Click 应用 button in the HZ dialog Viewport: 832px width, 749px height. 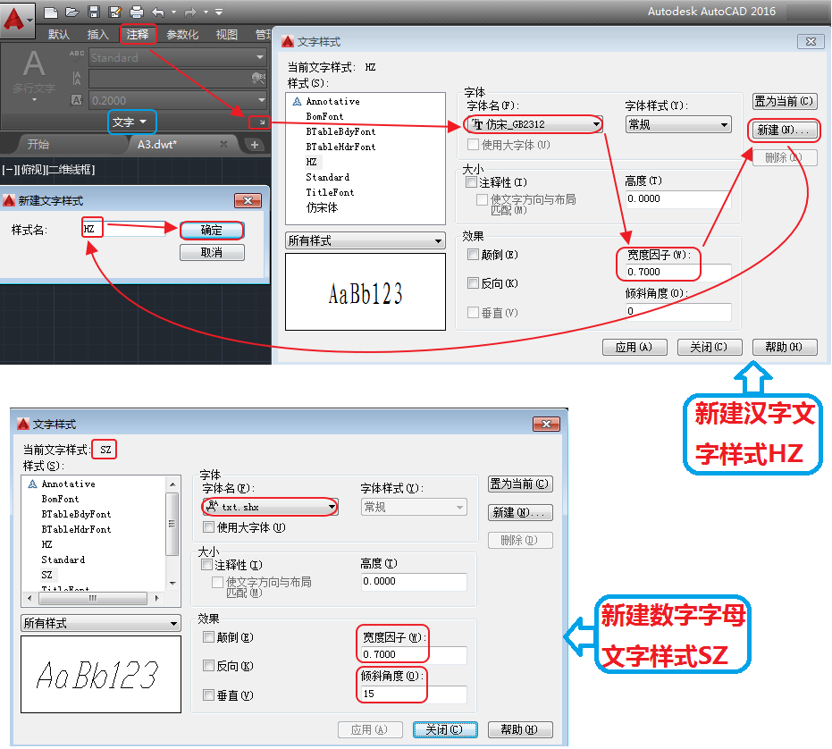tap(635, 347)
